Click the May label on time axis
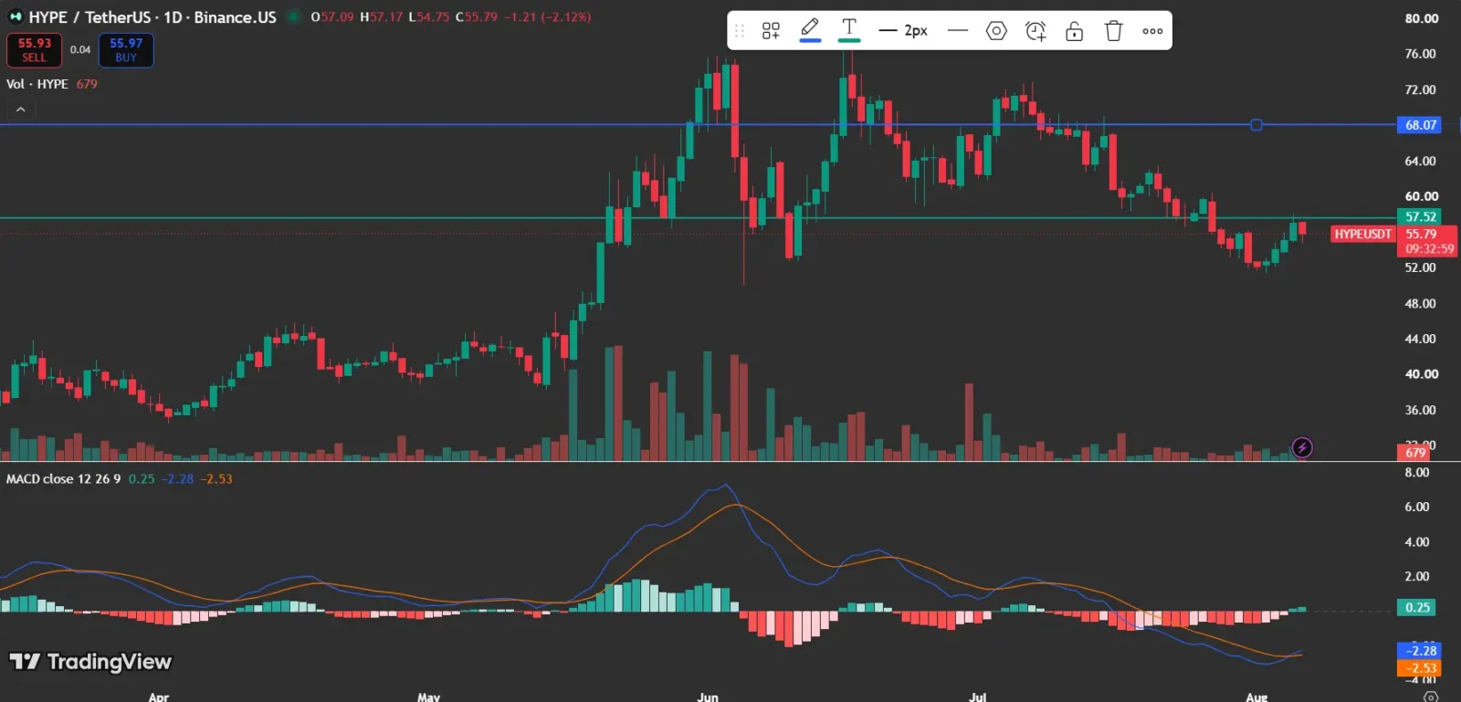Image resolution: width=1461 pixels, height=702 pixels. pyautogui.click(x=428, y=696)
